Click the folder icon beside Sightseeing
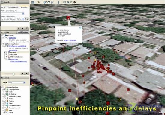The height and width of the screenshot is (115, 165). pos(7,38)
